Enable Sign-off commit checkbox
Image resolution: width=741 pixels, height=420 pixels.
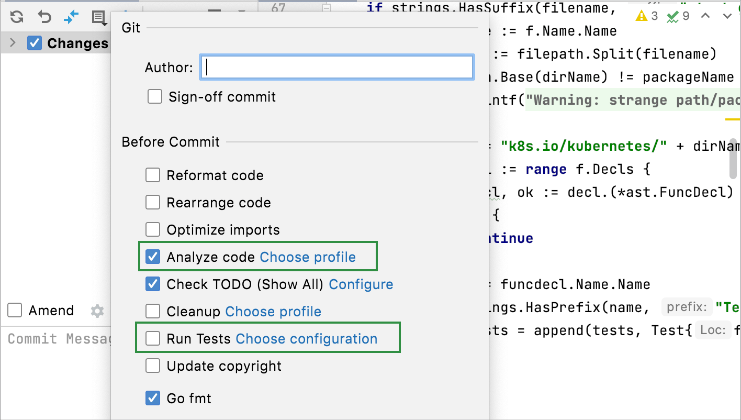[x=155, y=97]
